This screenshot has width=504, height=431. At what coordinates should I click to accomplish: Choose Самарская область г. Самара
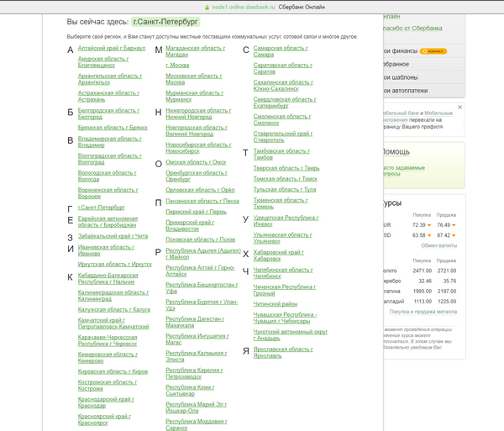281,52
